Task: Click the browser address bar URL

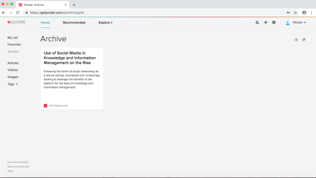Action: pos(57,12)
